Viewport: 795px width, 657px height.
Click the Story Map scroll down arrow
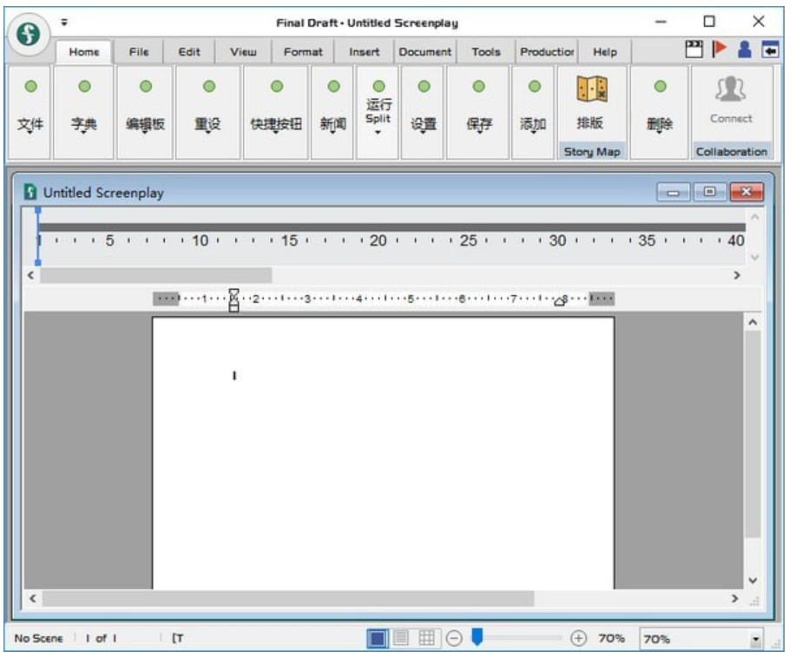click(x=754, y=257)
